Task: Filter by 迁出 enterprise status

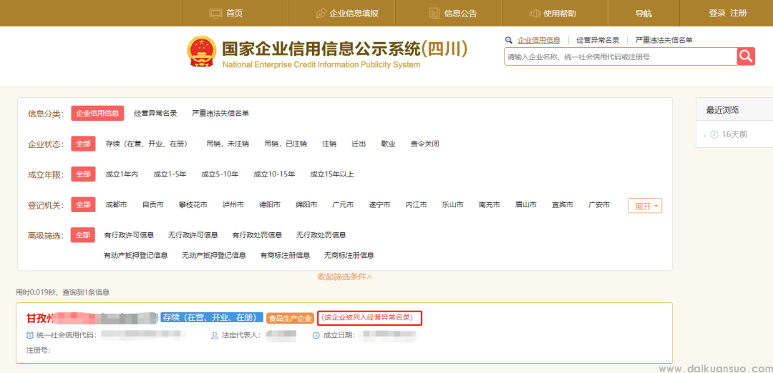Action: click(359, 144)
